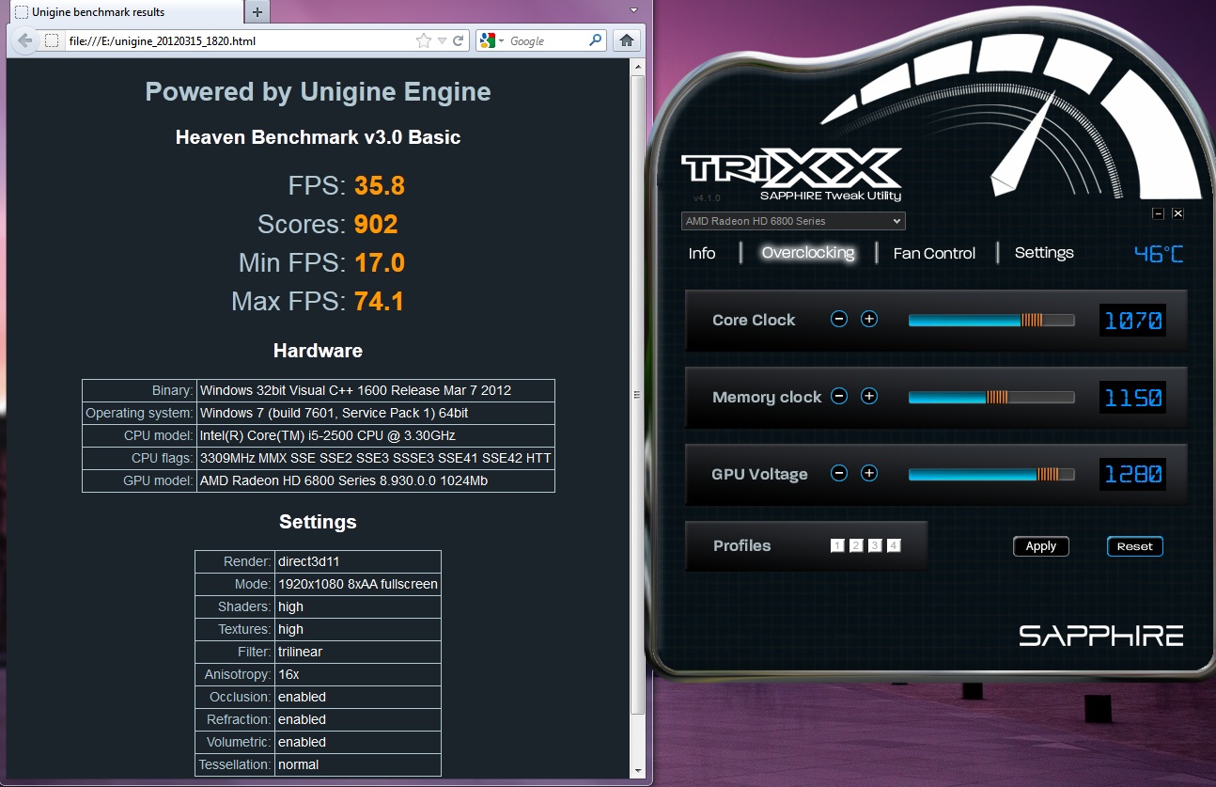Bookmark this page with star icon
Image resolution: width=1216 pixels, height=787 pixels.
click(x=424, y=41)
